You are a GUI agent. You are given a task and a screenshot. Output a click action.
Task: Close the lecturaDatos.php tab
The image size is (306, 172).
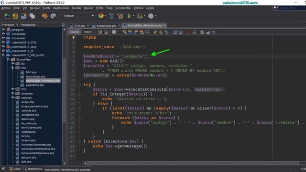[x=119, y=25]
